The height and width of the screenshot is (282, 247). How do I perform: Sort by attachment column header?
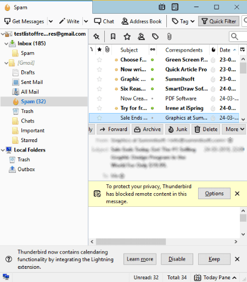[108, 49]
